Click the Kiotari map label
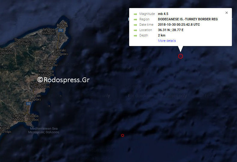Viewport: 237px width, 162px height. (5, 130)
